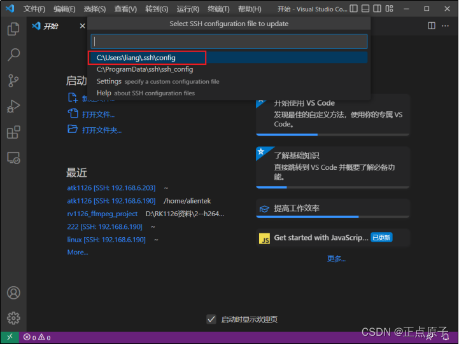Close the 开始 tab
Viewport: 459px width, 344px height.
pyautogui.click(x=82, y=26)
